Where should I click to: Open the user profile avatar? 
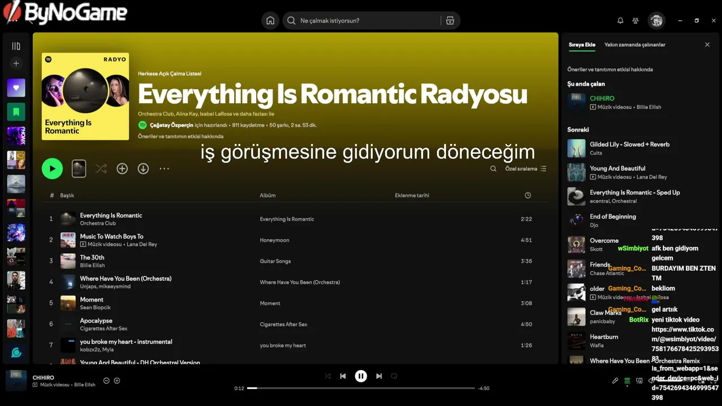pyautogui.click(x=656, y=20)
